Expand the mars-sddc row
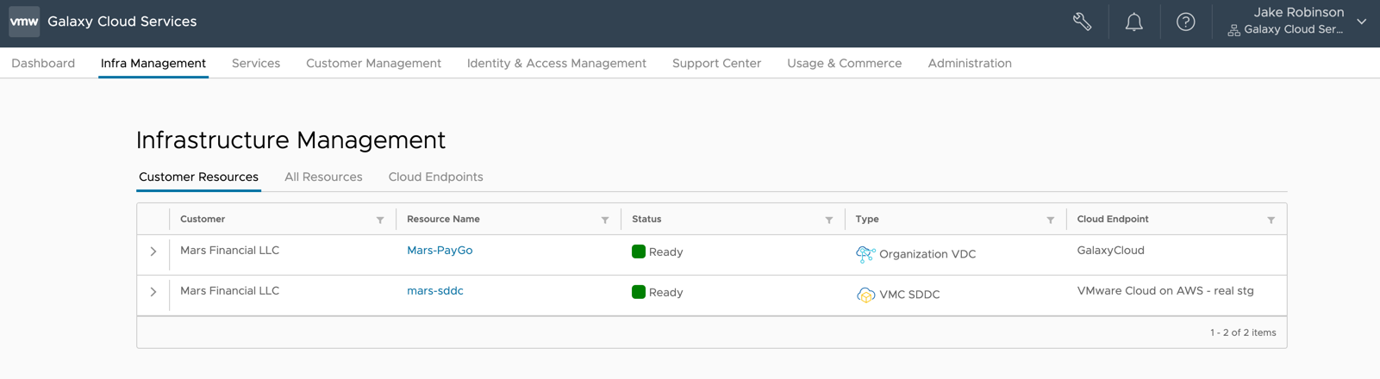This screenshot has width=1380, height=379. coord(153,292)
